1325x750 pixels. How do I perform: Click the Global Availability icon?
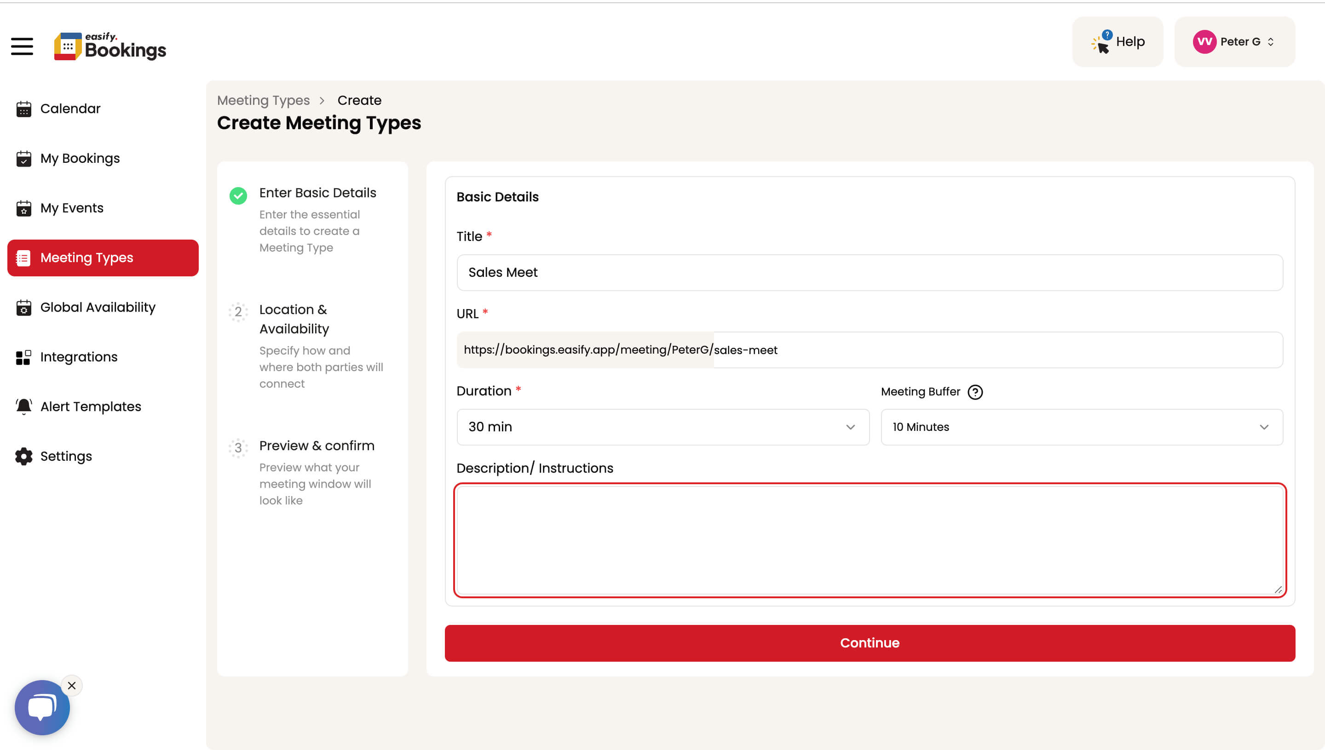(x=24, y=308)
